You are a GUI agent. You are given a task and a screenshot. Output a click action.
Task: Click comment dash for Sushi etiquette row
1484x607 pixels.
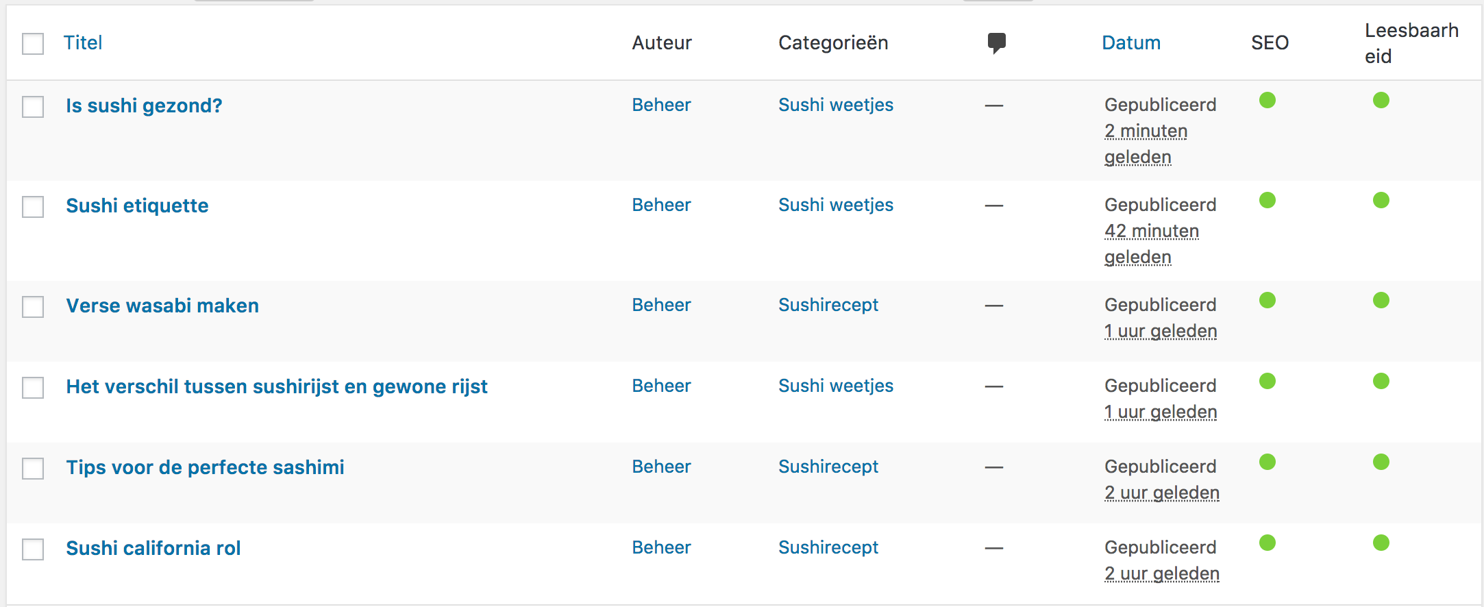point(994,206)
